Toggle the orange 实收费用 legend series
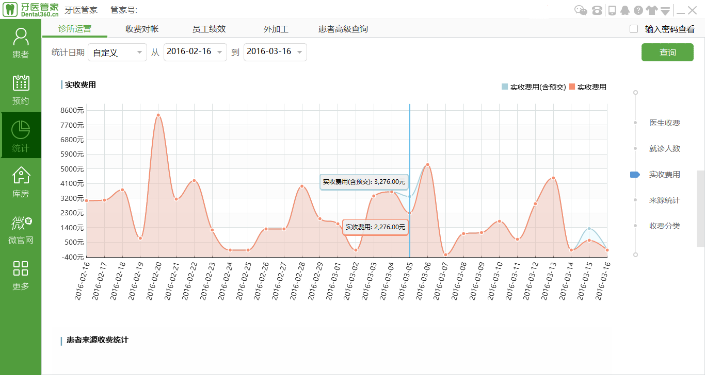This screenshot has width=705, height=375. (x=587, y=87)
